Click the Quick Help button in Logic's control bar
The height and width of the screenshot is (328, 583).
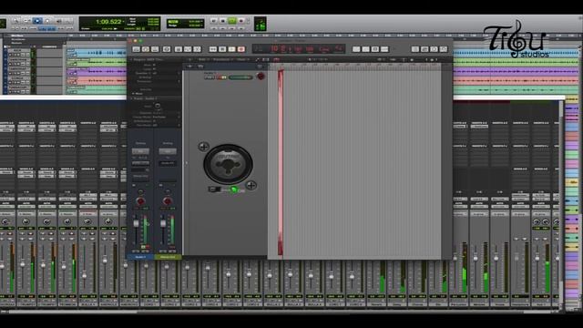(x=155, y=49)
